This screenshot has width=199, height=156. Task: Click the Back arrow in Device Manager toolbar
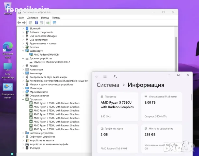[19, 23]
